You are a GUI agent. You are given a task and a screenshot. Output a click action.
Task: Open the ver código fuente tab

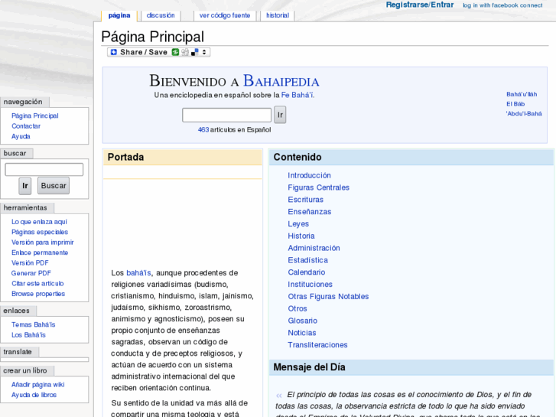pos(225,15)
